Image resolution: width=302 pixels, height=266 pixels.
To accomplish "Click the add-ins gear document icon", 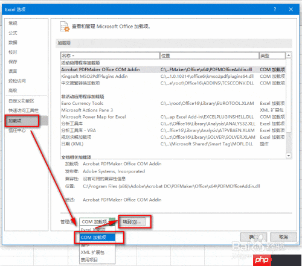I will click(65, 27).
